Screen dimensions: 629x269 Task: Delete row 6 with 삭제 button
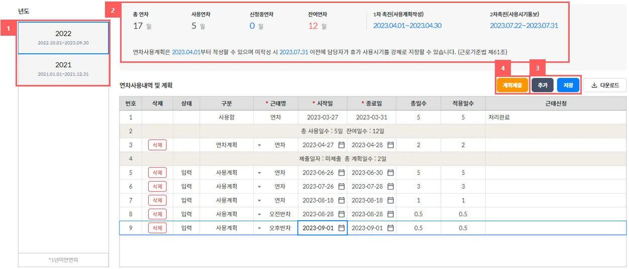click(157, 187)
